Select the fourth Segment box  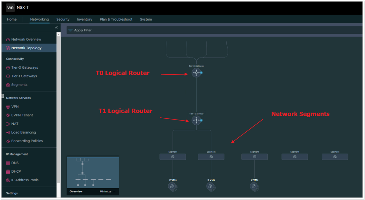tap(295, 157)
